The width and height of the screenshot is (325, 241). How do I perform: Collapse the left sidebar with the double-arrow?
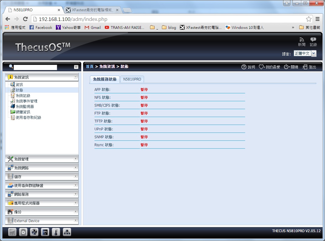click(x=76, y=67)
